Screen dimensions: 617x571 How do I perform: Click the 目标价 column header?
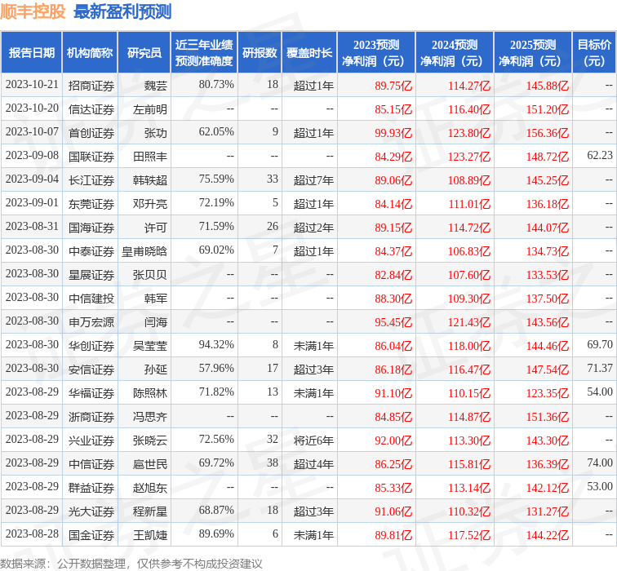coord(594,53)
